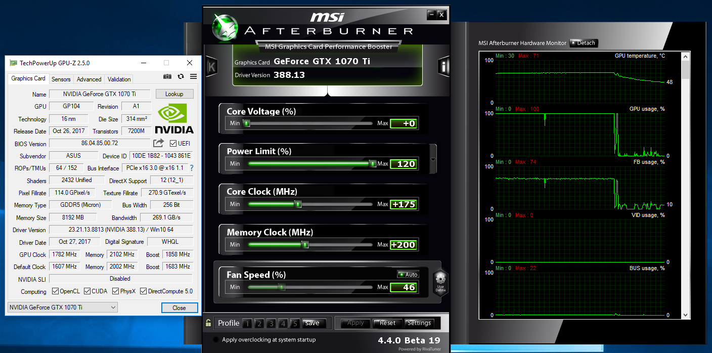The width and height of the screenshot is (712, 353).
Task: Enable Apply overclocking at system startup
Action: pos(216,340)
